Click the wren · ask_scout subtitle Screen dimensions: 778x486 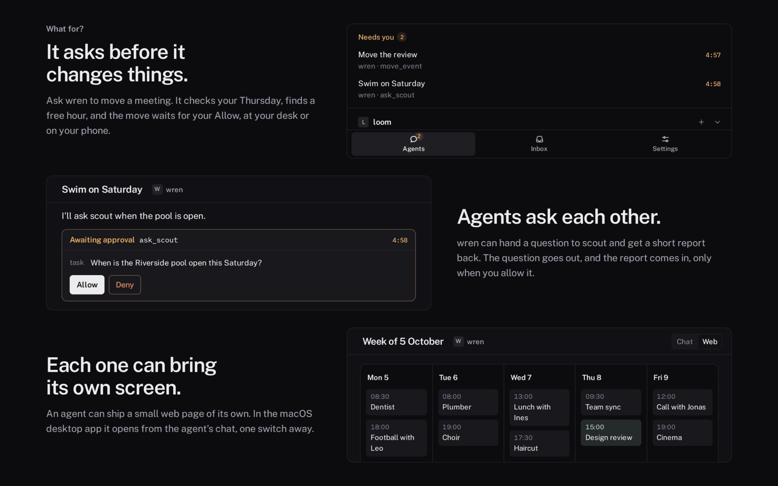pos(386,95)
